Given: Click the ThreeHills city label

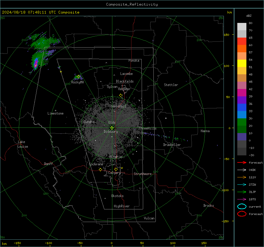Looking at the screenshot, I should 148,128.
